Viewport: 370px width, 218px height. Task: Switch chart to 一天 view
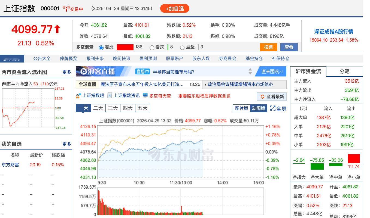click(83, 108)
